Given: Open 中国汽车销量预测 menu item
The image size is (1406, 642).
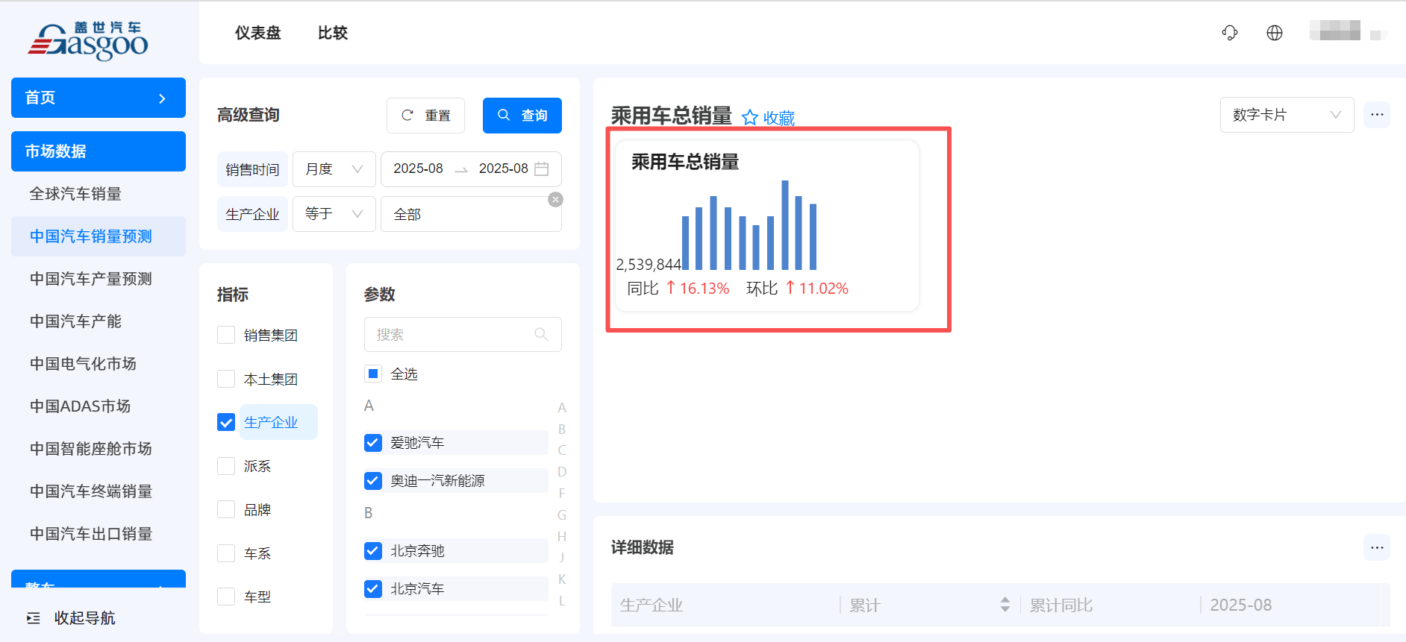Looking at the screenshot, I should (x=99, y=236).
